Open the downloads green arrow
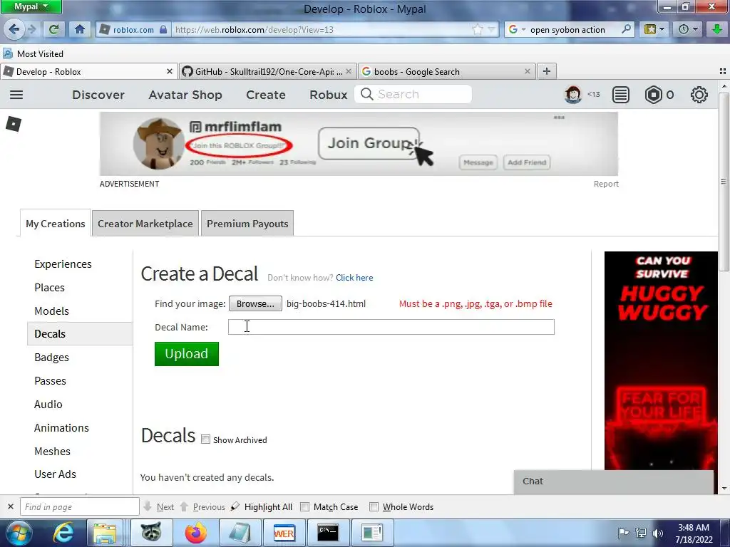Image resolution: width=730 pixels, height=547 pixels. pyautogui.click(x=717, y=29)
